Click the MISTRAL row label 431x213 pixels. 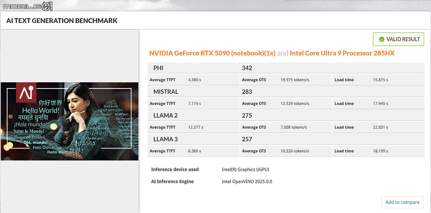pyautogui.click(x=166, y=92)
